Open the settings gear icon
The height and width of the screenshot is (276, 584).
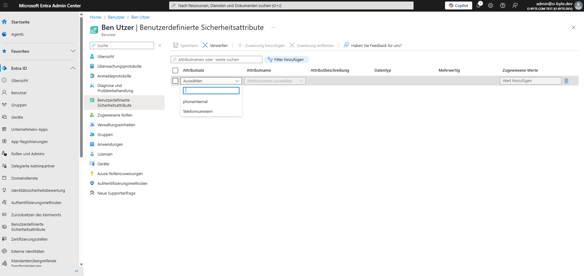pos(491,5)
